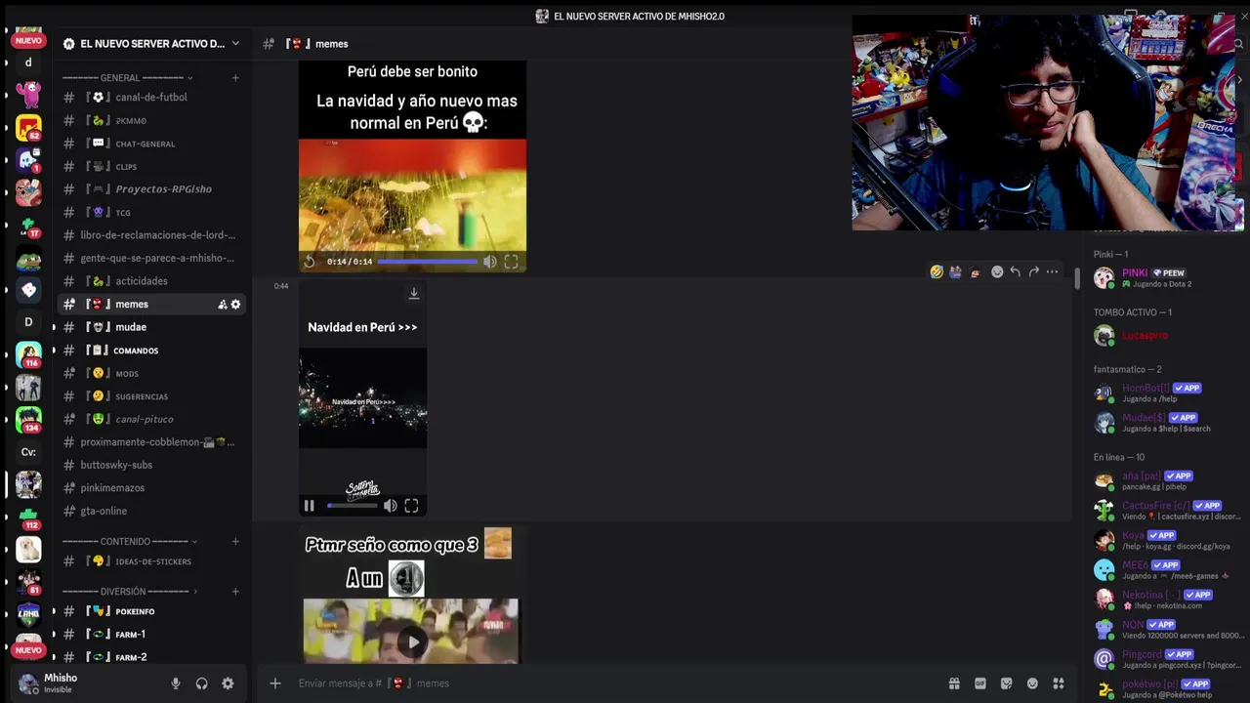Open the CHAT-GENERAL channel
Screen dimensions: 1250x703
149,144
